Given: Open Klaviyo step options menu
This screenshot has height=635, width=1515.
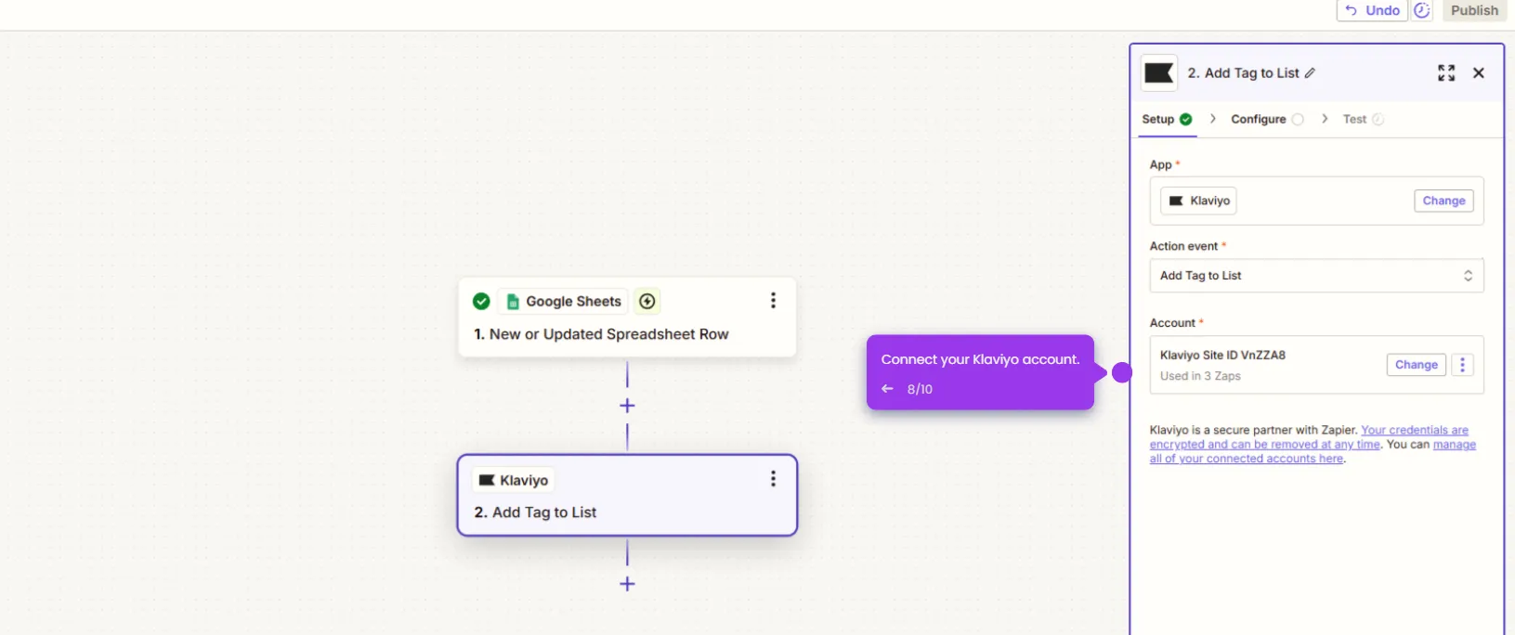Looking at the screenshot, I should coord(773,479).
